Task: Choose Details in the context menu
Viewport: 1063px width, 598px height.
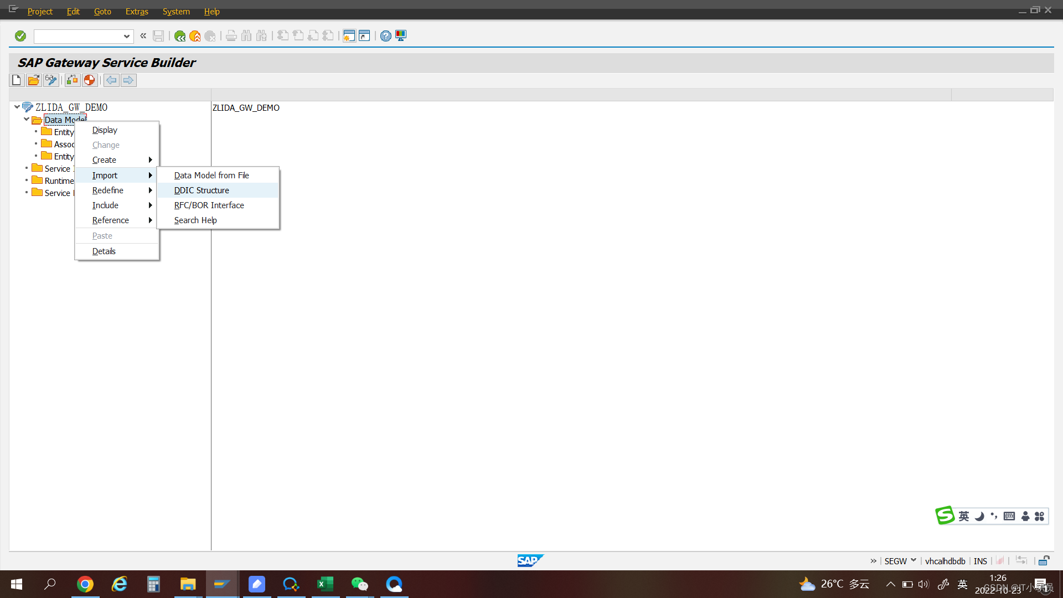Action: point(117,251)
